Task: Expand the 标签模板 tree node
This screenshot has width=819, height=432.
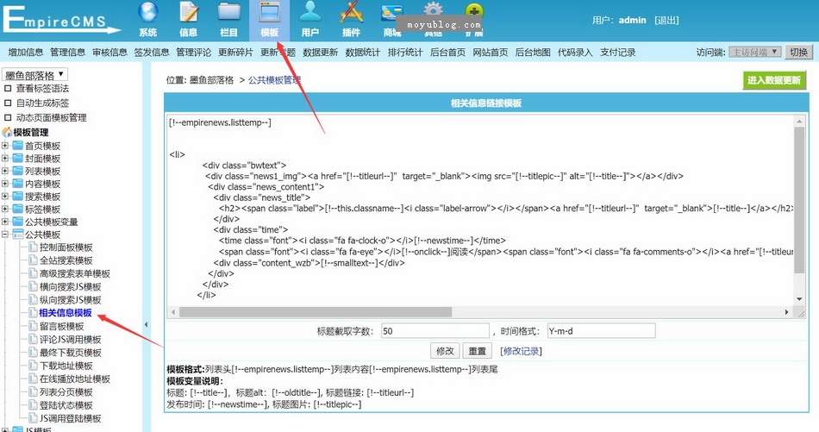Action: (4, 209)
